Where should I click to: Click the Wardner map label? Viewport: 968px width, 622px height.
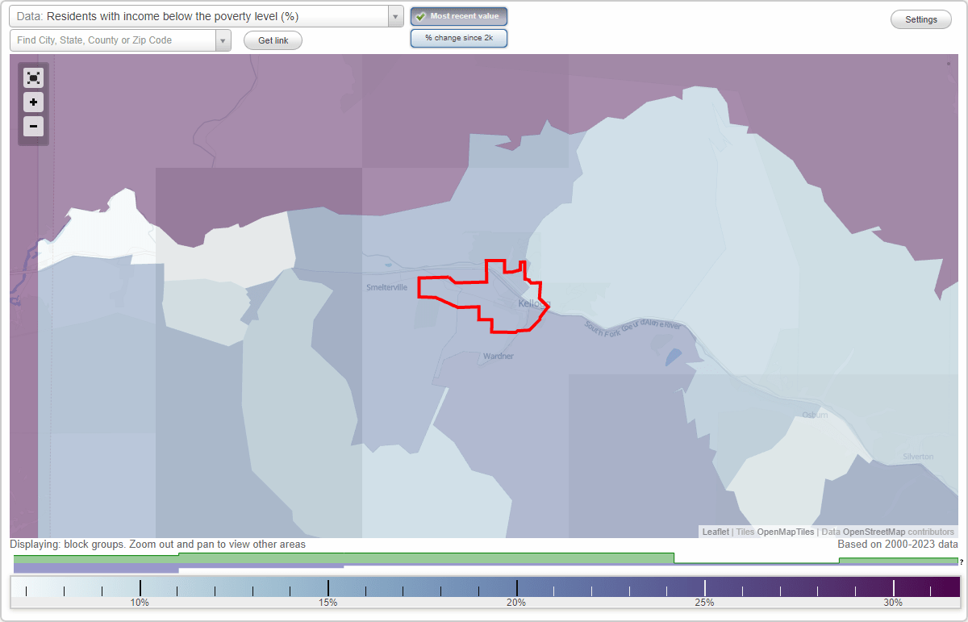(498, 356)
